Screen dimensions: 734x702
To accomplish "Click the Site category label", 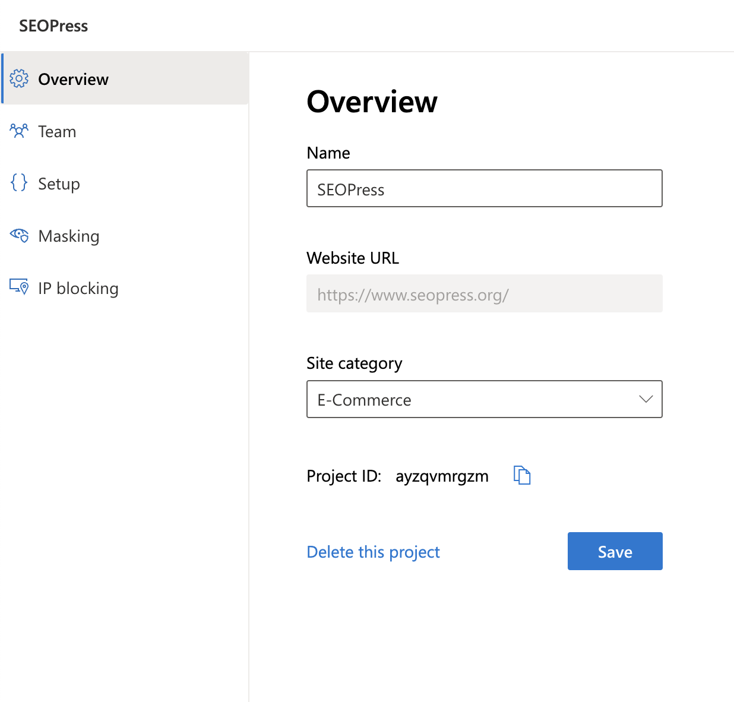I will (355, 363).
